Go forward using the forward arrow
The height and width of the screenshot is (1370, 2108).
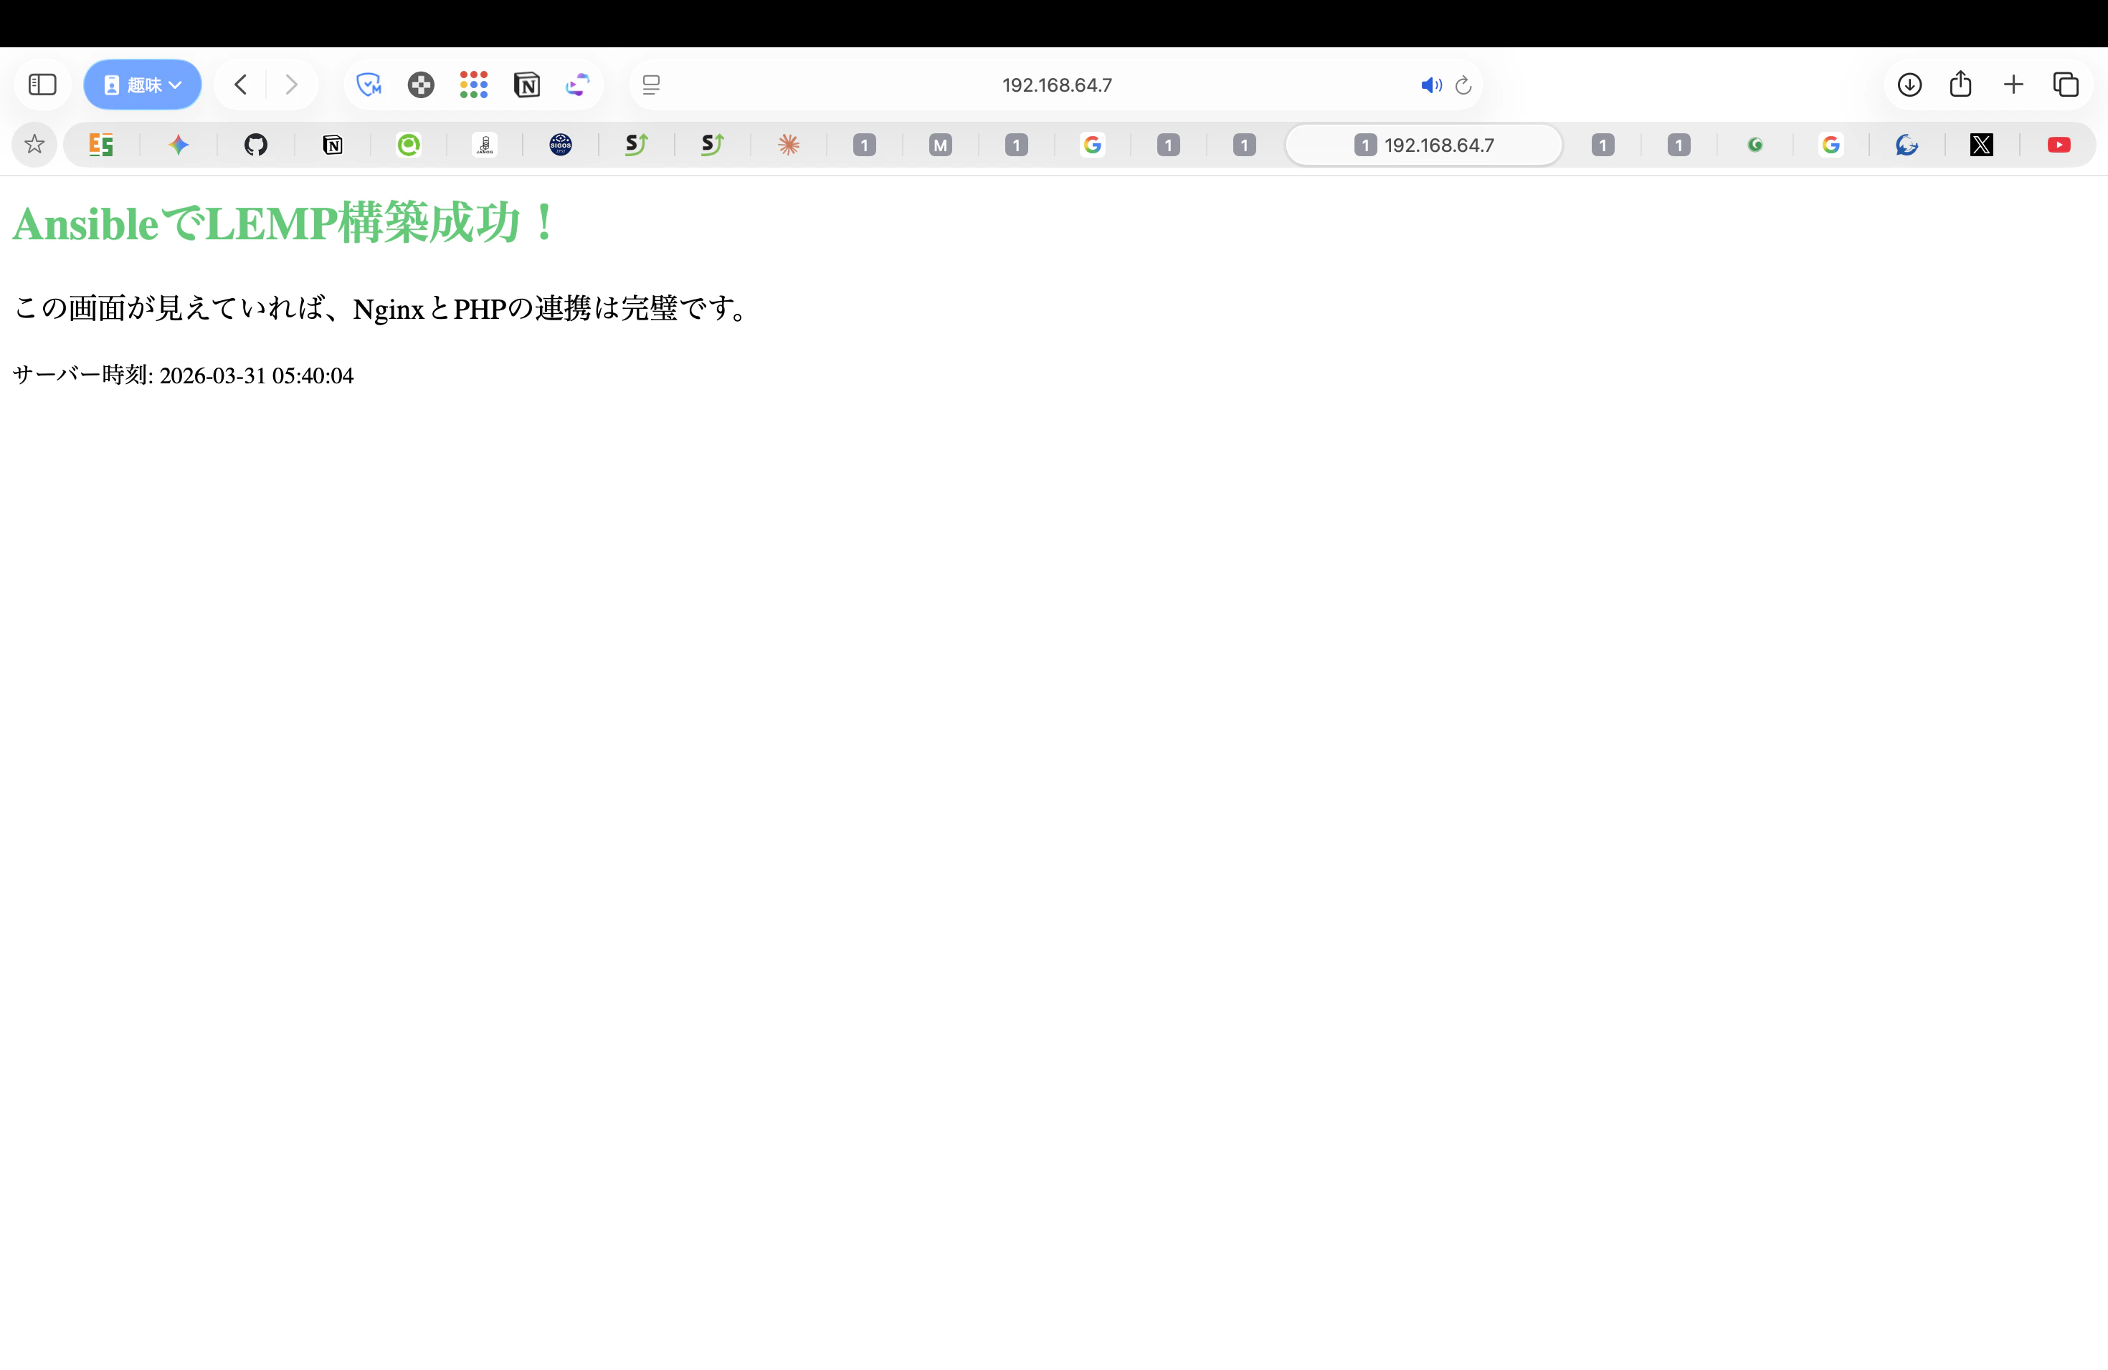(x=293, y=84)
